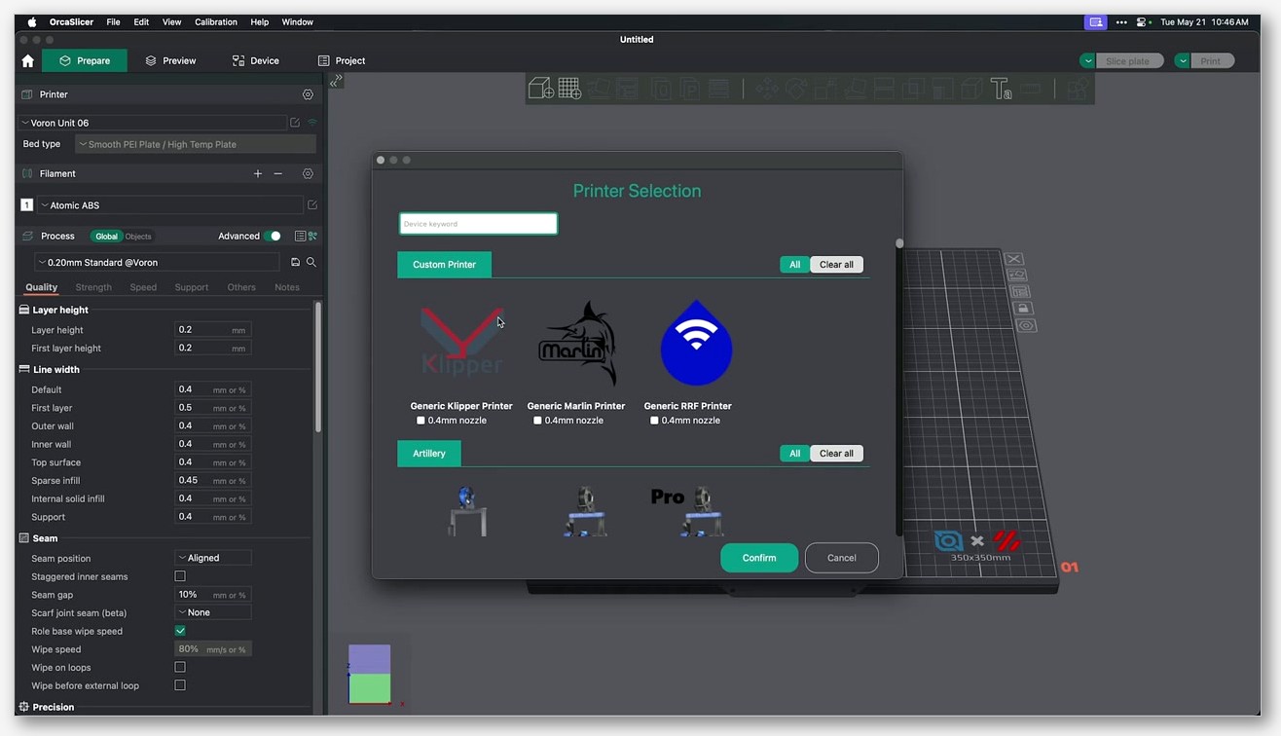Edit the Atomic ABS filament preset
This screenshot has width=1281, height=736.
(312, 205)
